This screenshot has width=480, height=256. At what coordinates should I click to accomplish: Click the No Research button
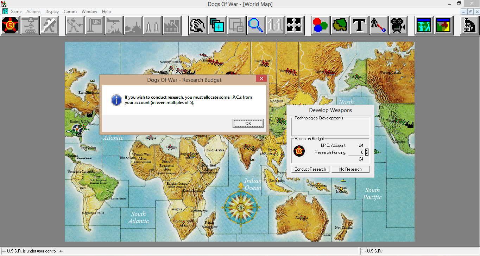(350, 169)
